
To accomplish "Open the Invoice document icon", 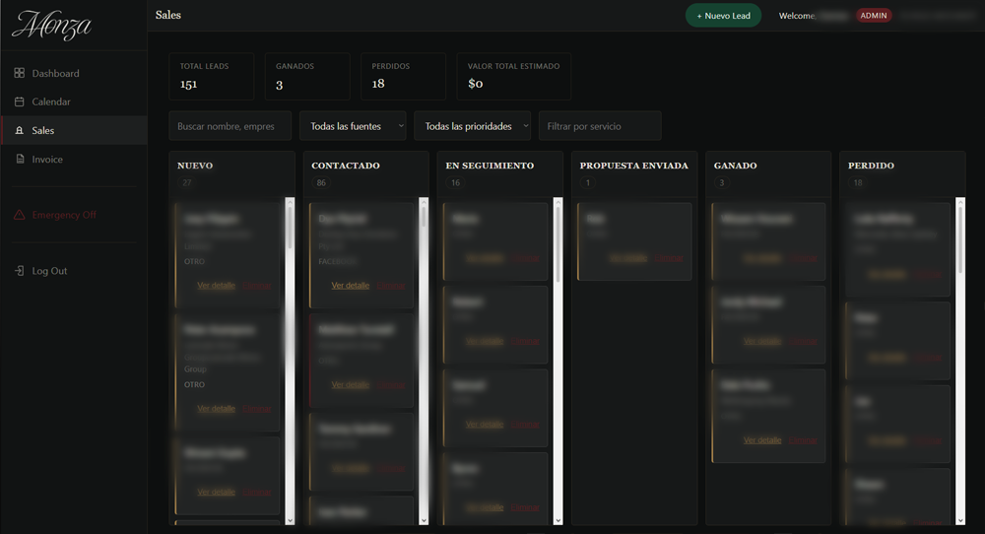I will pos(20,159).
